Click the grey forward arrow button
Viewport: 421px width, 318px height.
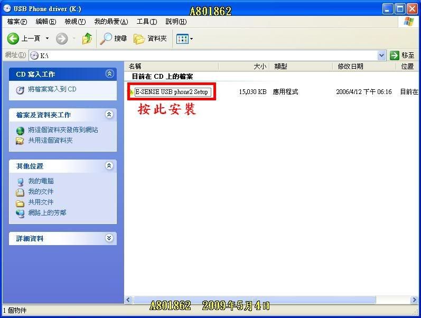coord(62,39)
